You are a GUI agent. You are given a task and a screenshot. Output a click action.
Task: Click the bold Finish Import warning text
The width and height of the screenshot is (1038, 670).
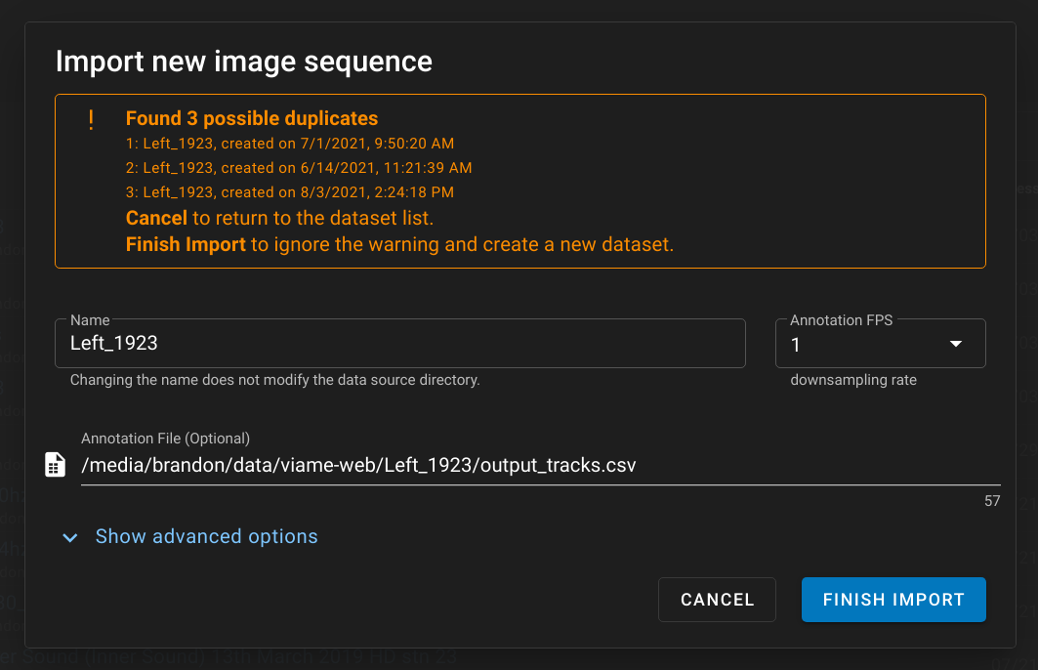(x=186, y=244)
